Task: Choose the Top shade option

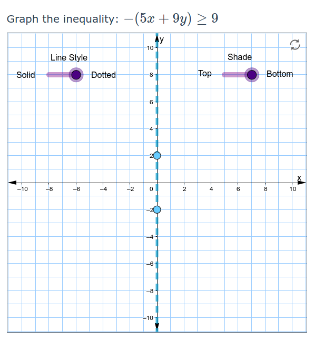Action: 205,74
